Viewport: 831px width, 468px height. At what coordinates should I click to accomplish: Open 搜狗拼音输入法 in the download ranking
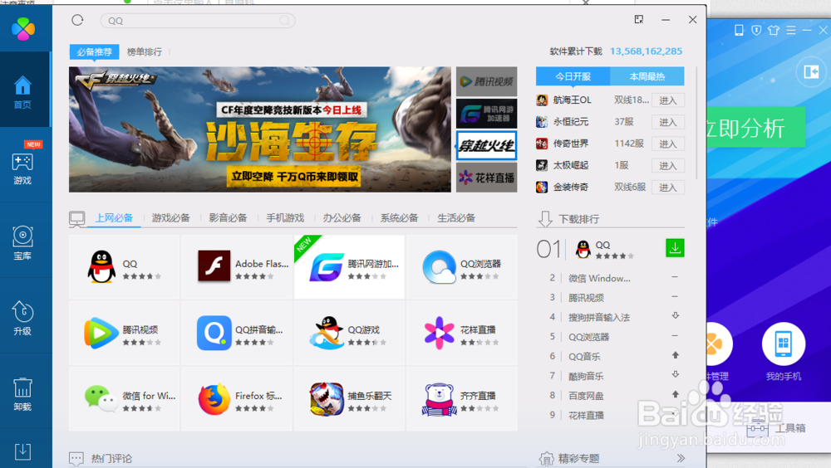tap(599, 317)
